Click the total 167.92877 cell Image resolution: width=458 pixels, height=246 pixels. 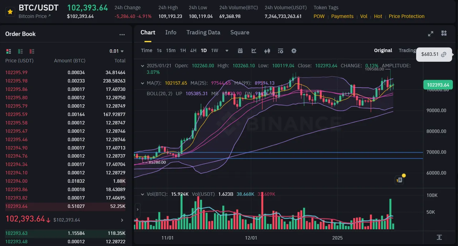113,114
